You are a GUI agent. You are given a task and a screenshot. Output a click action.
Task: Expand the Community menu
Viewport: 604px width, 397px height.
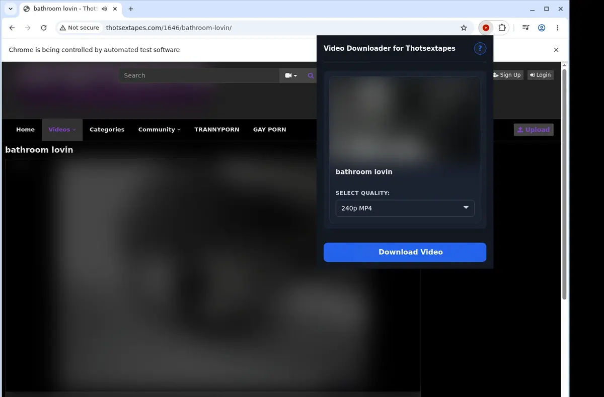click(159, 130)
